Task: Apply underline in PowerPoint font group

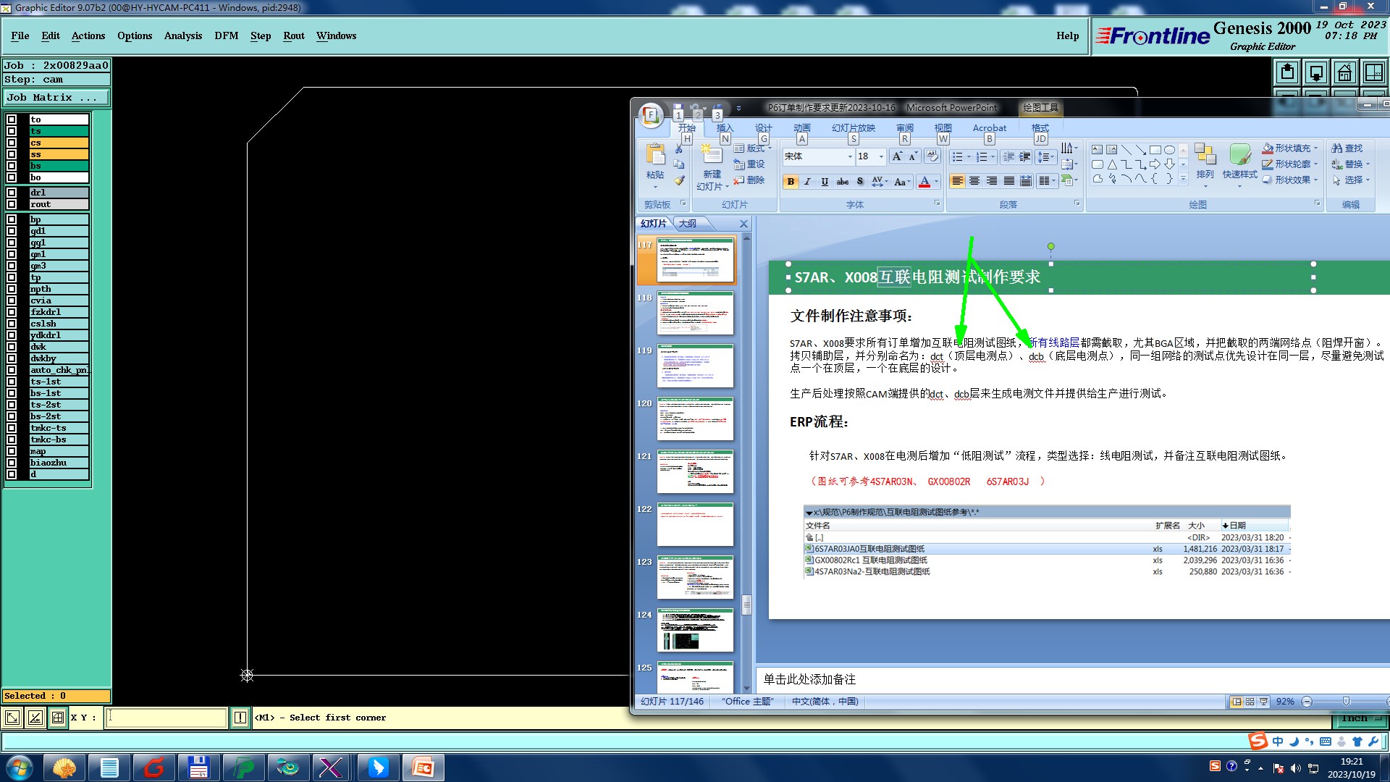Action: pyautogui.click(x=825, y=182)
